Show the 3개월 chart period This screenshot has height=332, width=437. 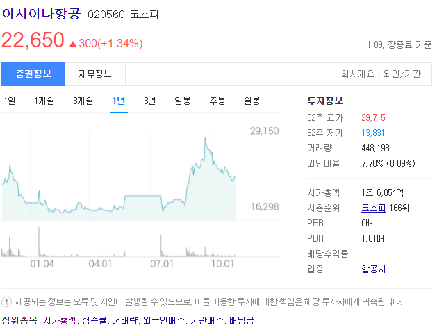pos(83,101)
